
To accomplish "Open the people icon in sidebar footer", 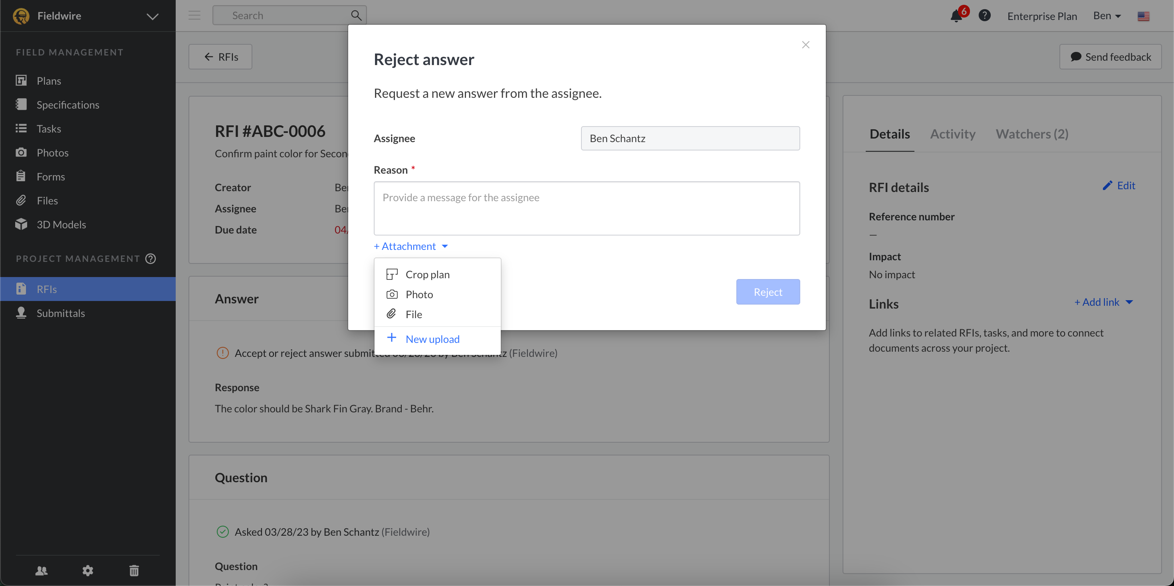I will point(42,570).
